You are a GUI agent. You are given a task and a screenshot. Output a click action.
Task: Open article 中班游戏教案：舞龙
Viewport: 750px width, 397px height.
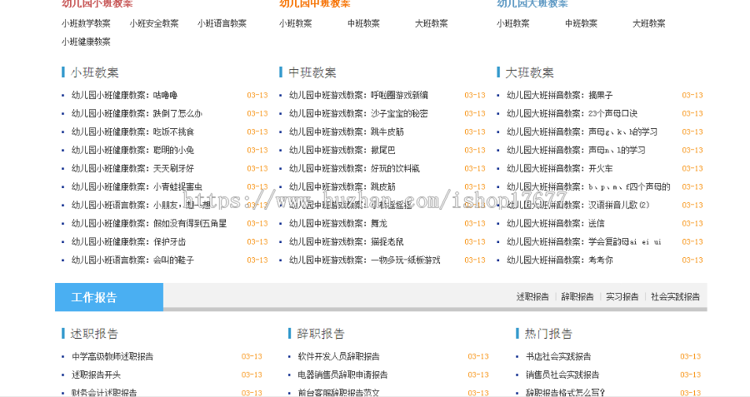[x=338, y=223]
